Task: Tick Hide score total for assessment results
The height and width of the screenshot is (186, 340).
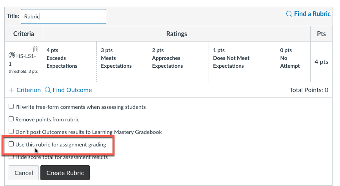Action: click(11, 157)
